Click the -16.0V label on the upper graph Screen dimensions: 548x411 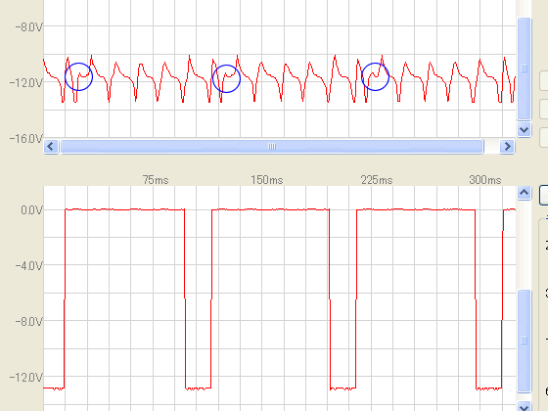point(26,139)
